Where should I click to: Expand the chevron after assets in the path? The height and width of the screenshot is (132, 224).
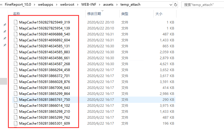[x=117, y=5]
